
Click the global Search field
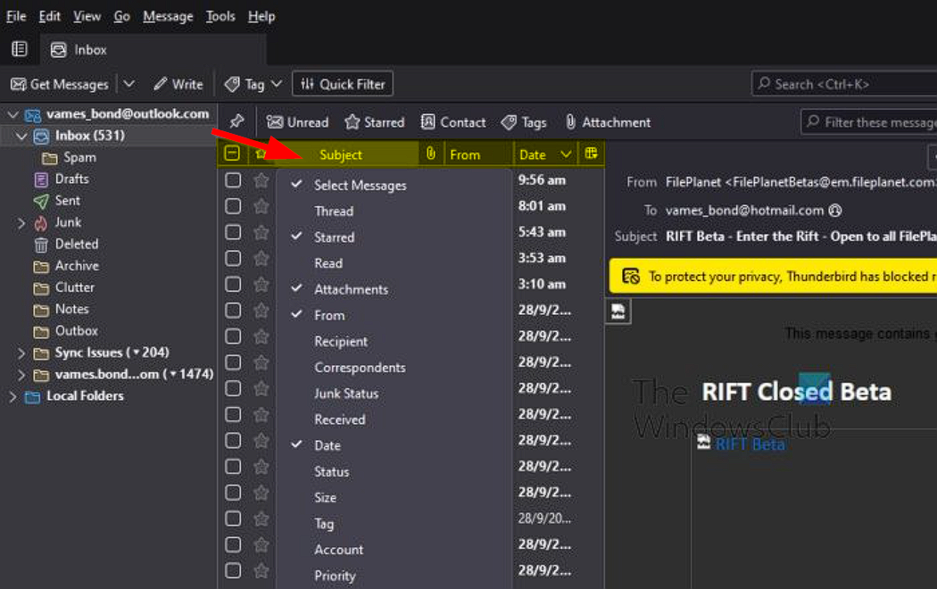844,84
